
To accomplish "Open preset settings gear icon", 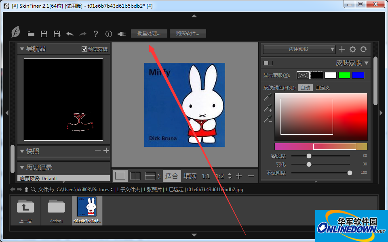I will click(352, 49).
